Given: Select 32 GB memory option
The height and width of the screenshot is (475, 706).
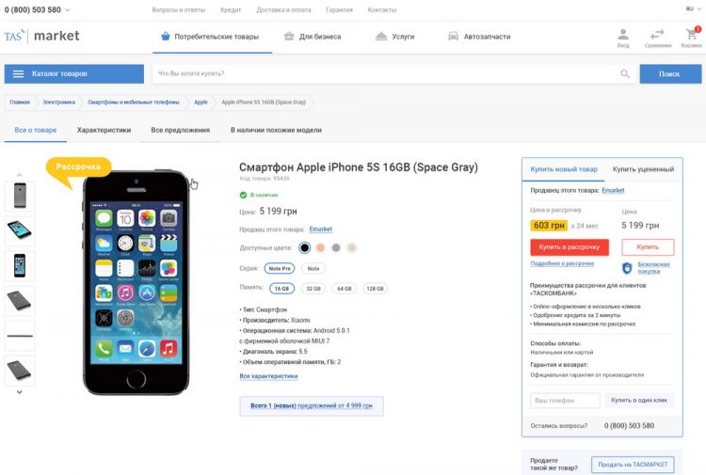Looking at the screenshot, I should click(x=313, y=289).
